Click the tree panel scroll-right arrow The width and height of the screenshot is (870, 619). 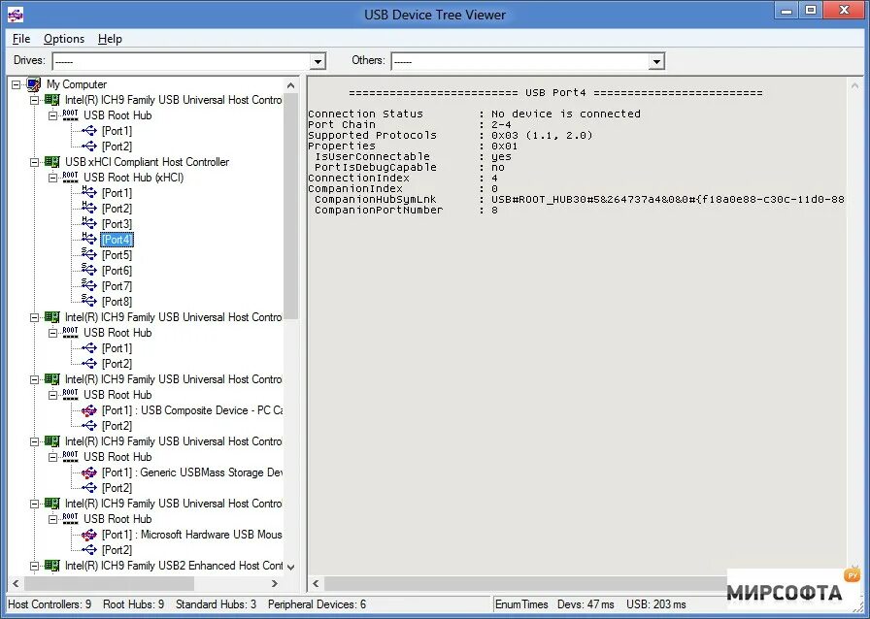[x=275, y=583]
